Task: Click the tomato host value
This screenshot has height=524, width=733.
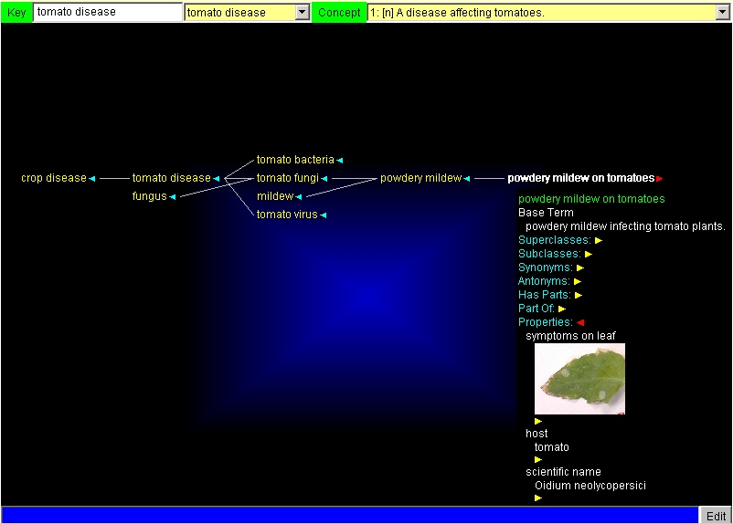Action: pyautogui.click(x=552, y=447)
